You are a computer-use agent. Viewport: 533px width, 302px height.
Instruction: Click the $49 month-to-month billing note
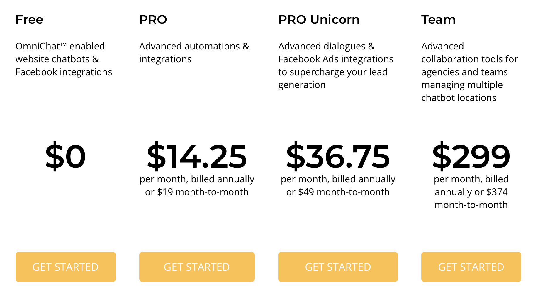point(338,192)
